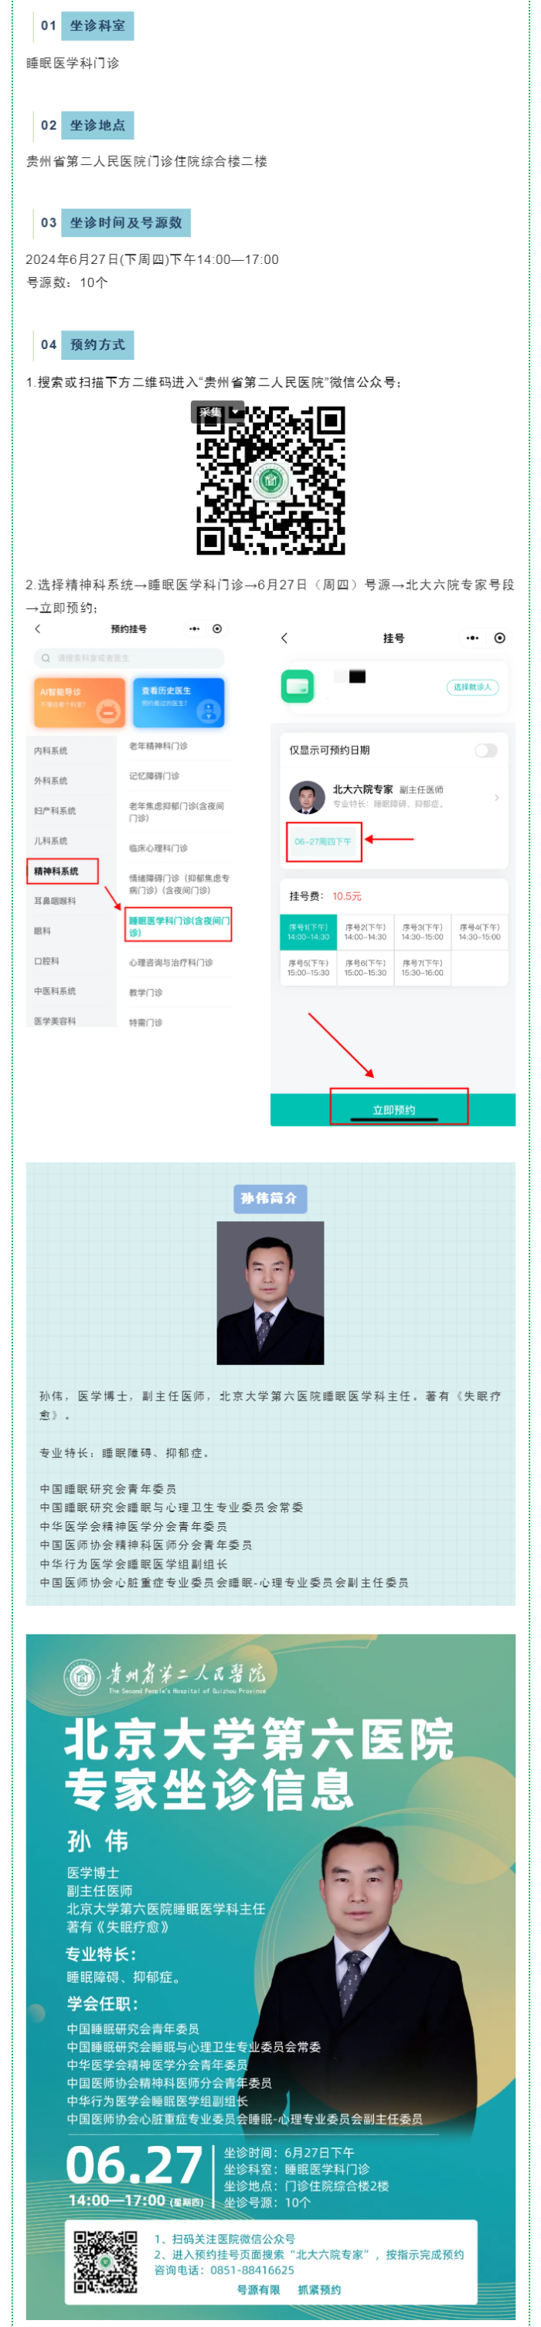Viewport: 541px width, 2327px height.
Task: Open the AI智能导诊 card
Action: tap(80, 703)
